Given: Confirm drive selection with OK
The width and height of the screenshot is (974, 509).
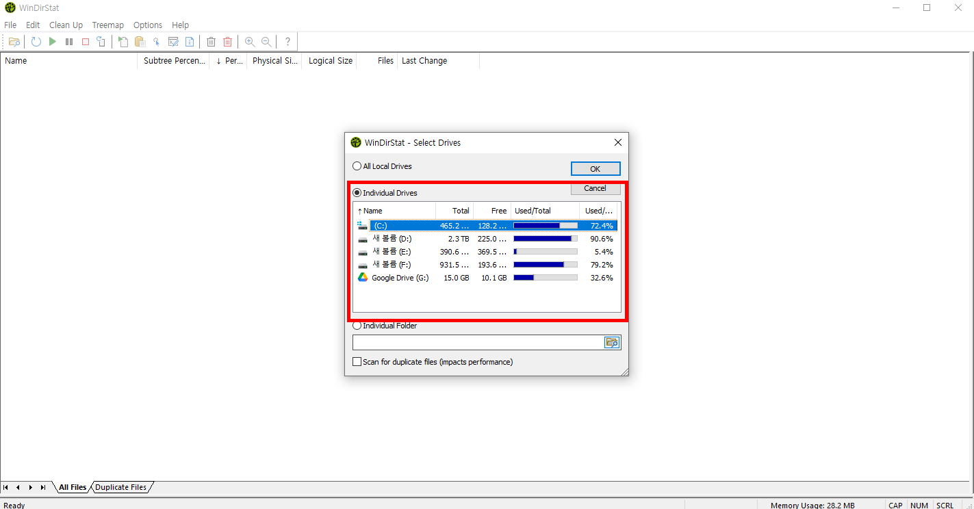Looking at the screenshot, I should coord(595,168).
